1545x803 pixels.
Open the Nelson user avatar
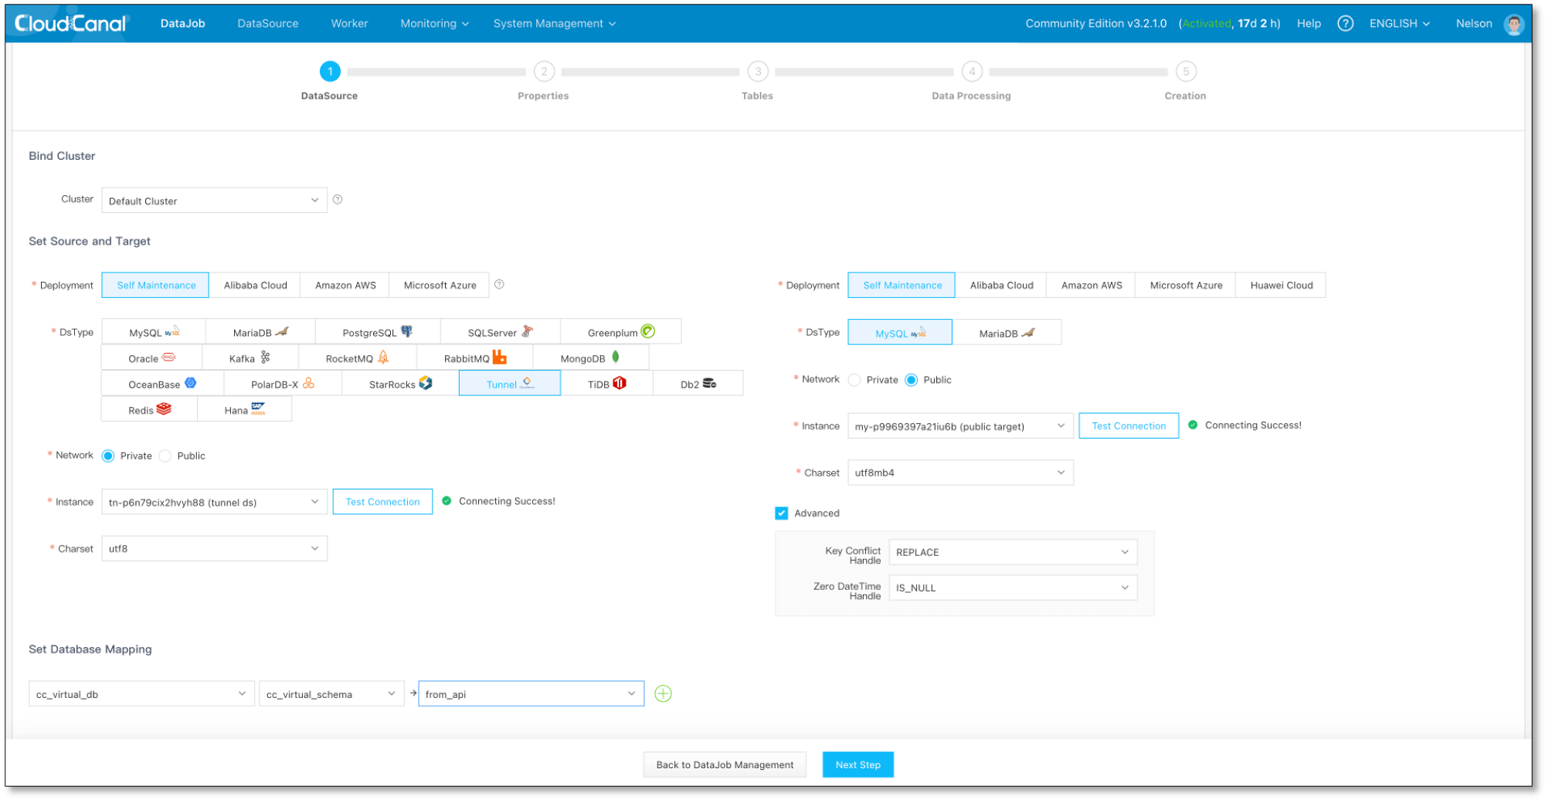(1513, 24)
